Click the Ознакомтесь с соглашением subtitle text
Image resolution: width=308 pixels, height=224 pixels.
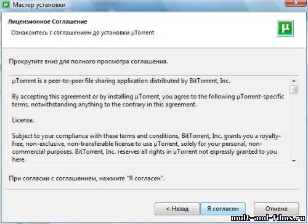[83, 33]
